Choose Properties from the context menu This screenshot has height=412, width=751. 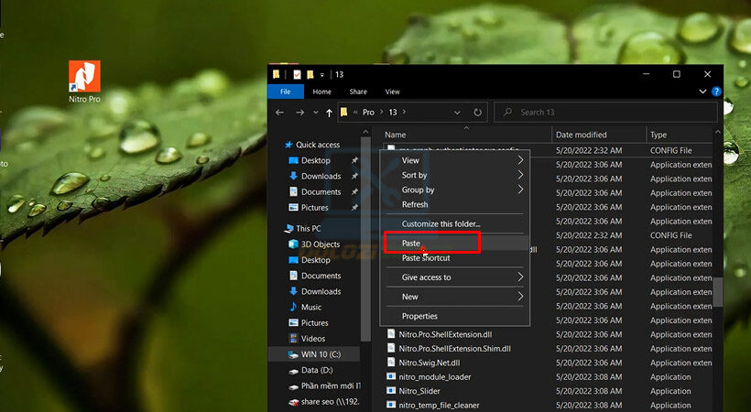pos(419,316)
